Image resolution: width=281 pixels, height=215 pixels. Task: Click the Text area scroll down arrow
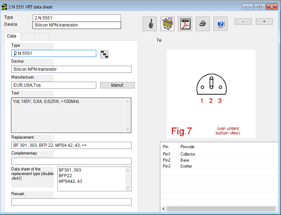[x=128, y=129]
